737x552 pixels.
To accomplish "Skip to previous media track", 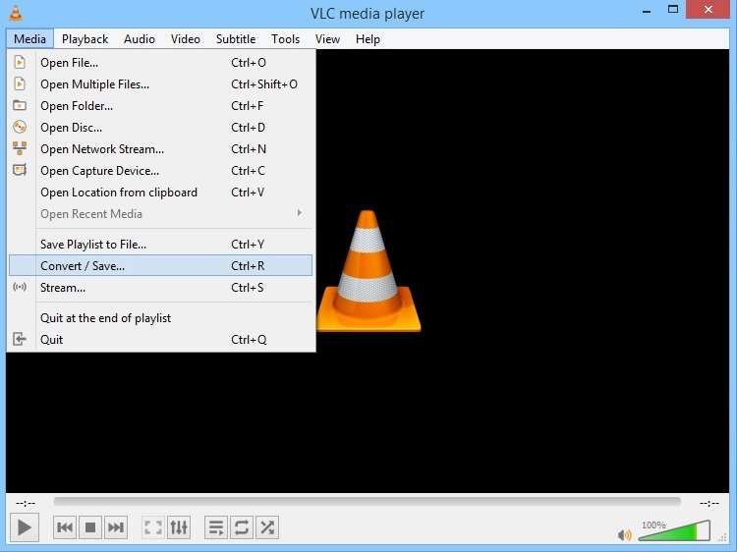I will tap(65, 527).
